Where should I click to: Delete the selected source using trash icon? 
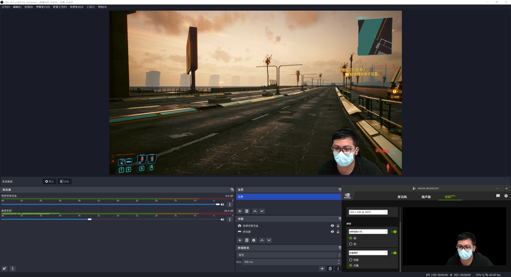pos(247,240)
